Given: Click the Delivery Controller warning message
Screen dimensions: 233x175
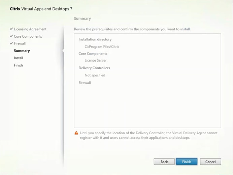Looking at the screenshot, I should (x=149, y=135).
